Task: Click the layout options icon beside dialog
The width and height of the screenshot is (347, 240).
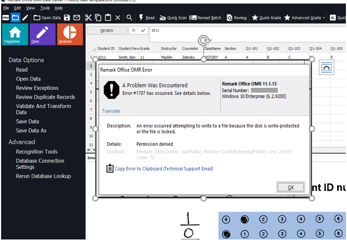Action: [327, 68]
